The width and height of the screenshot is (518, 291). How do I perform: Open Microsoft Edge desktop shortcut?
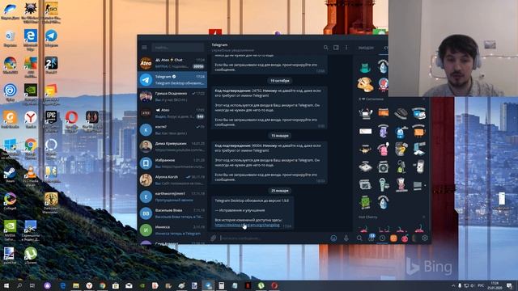pos(31,40)
